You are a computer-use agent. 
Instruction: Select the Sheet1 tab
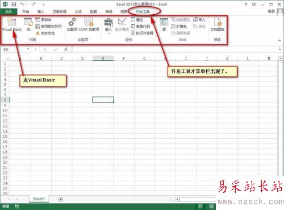tap(39, 199)
